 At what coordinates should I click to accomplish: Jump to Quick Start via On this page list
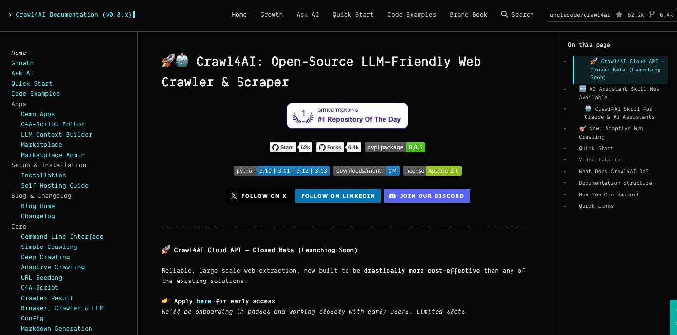(x=596, y=148)
